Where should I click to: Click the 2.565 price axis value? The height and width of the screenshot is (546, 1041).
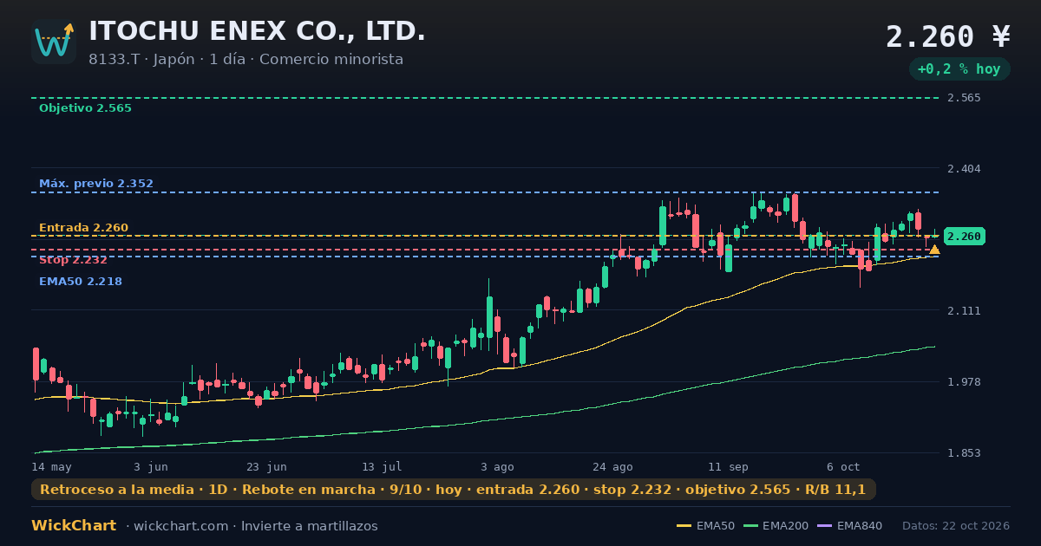click(965, 98)
